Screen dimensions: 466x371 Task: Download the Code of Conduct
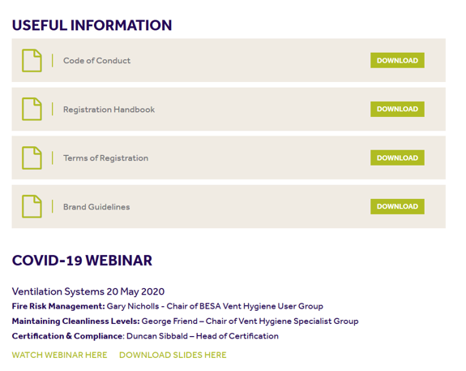pyautogui.click(x=397, y=60)
